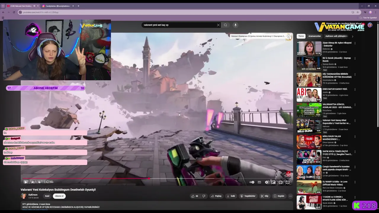This screenshot has width=379, height=213.
Task: Open the player settings gear
Action: coord(266,182)
